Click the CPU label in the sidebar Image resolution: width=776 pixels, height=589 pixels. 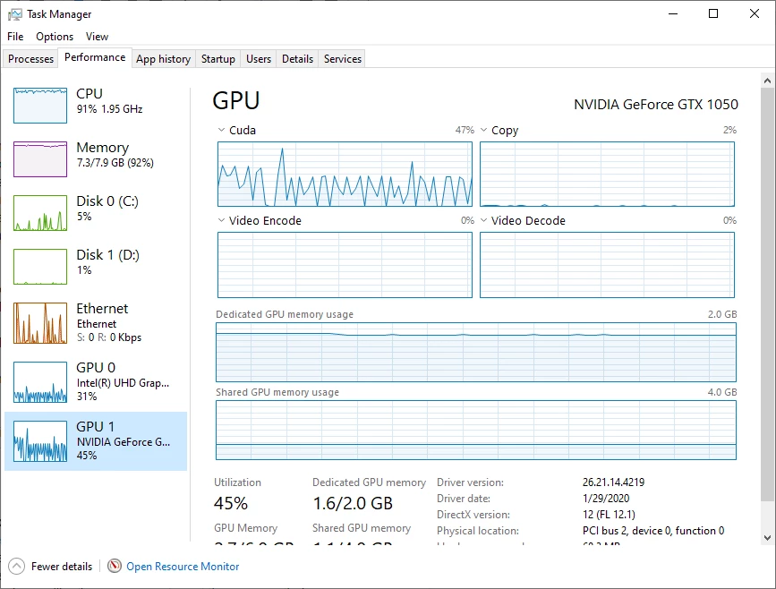coord(90,94)
